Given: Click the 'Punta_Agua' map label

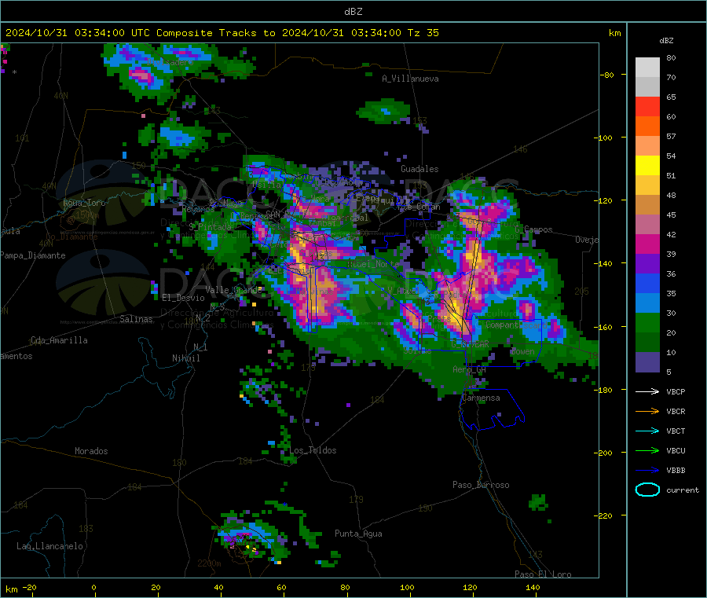Looking at the screenshot, I should pyautogui.click(x=358, y=534).
